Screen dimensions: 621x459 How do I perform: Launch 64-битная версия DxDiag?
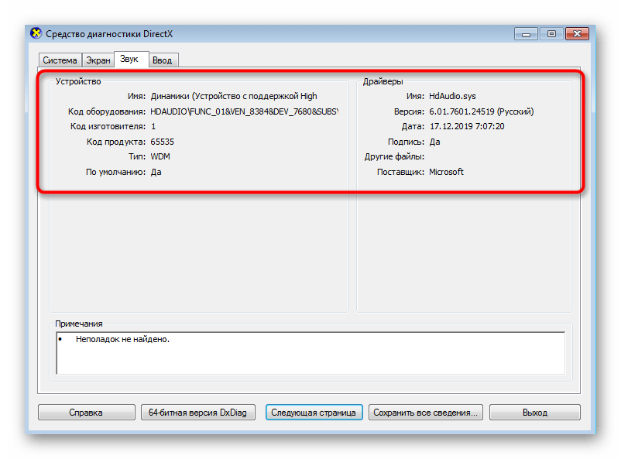[197, 413]
